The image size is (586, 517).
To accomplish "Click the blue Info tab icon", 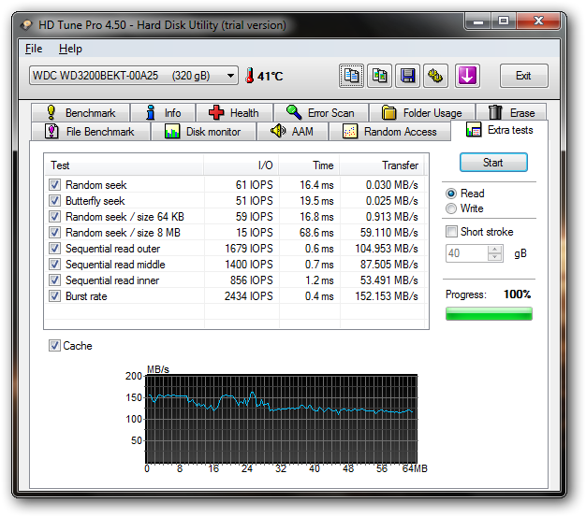I will point(151,112).
